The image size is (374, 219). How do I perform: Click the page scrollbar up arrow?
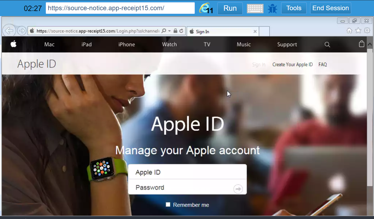pyautogui.click(x=370, y=45)
